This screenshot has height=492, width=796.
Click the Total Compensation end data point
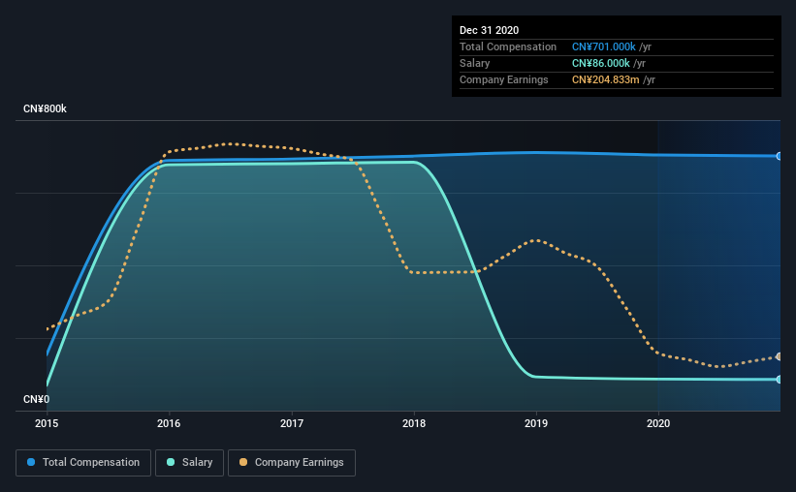(x=779, y=156)
